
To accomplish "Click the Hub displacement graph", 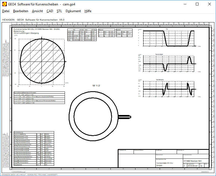I will (x=169, y=38).
